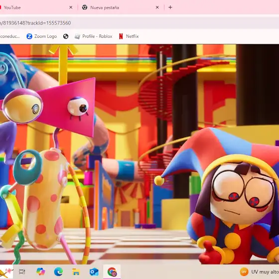Close the Nueva pestaña tab

pos(157,7)
